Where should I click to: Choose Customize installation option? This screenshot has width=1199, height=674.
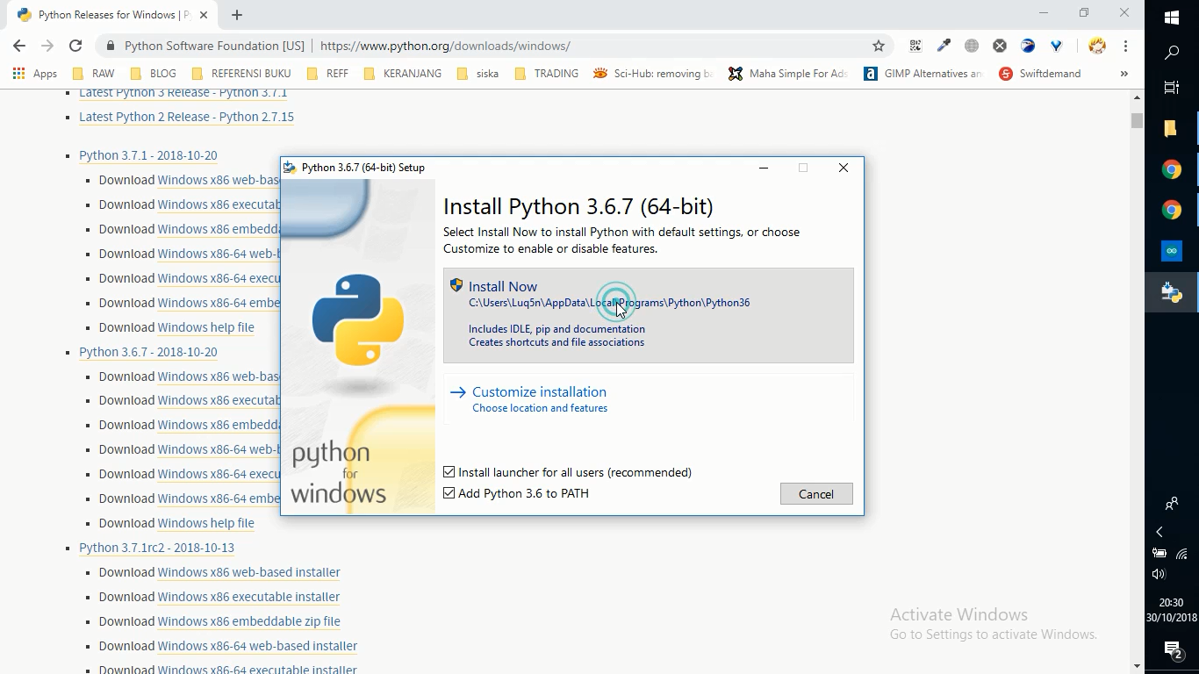(648, 399)
